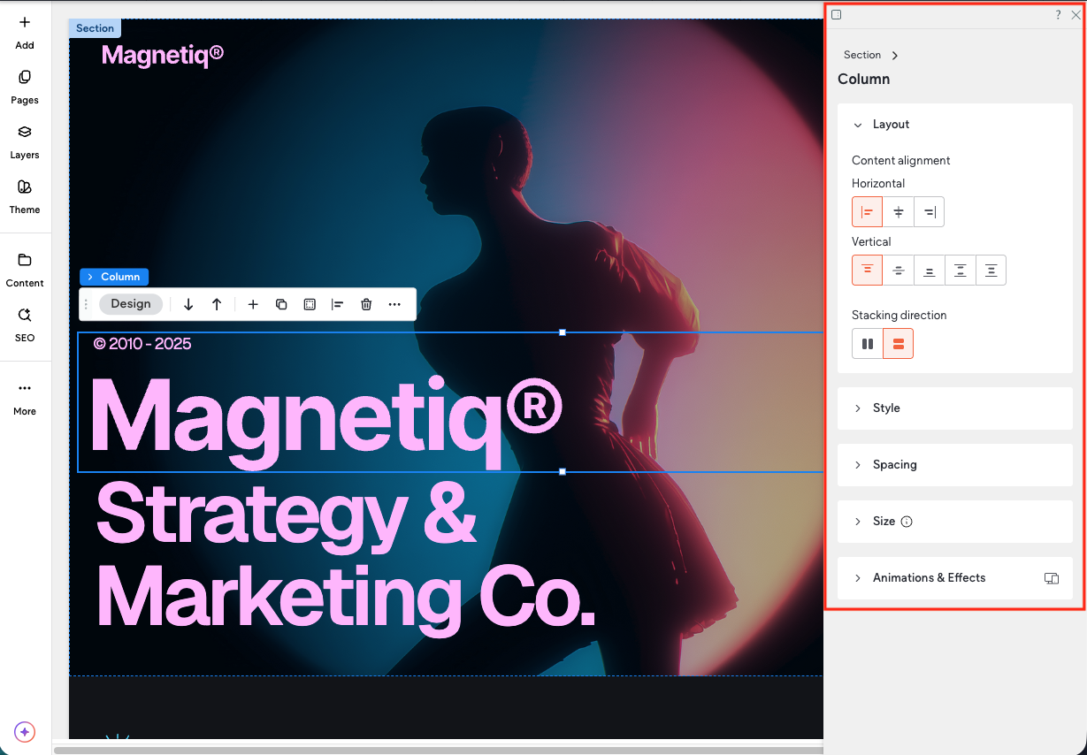Viewport: 1087px width, 755px height.
Task: Go to the Section breadcrumb in the panel
Action: [x=861, y=55]
